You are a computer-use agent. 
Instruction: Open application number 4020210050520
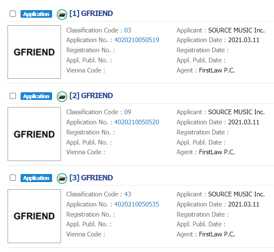(137, 122)
